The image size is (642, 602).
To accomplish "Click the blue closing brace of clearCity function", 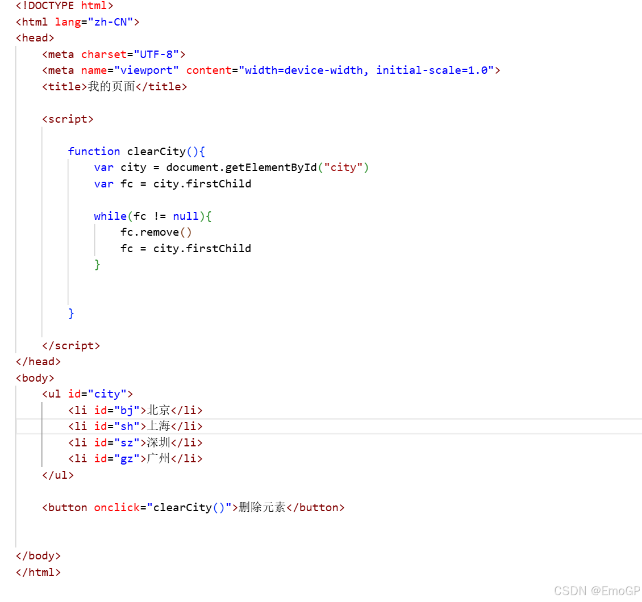I will pos(71,313).
